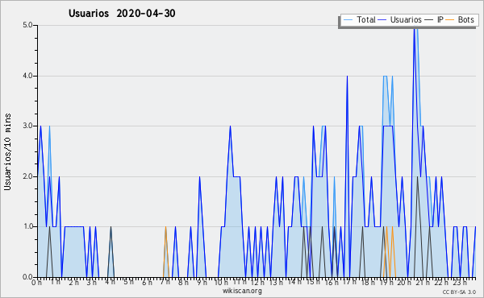Click the '13 h' x-axis label
Viewport: 484px width, 298px height.
[x=276, y=283]
